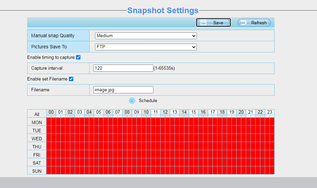The width and height of the screenshot is (317, 188).
Task: Click the Schedule clock icon
Action: pyautogui.click(x=132, y=100)
